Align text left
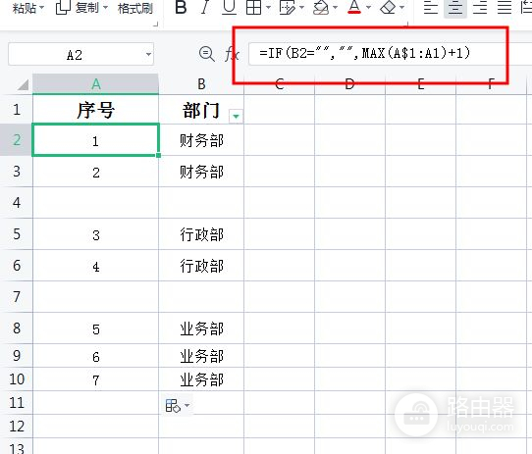The width and height of the screenshot is (532, 454). point(431,7)
